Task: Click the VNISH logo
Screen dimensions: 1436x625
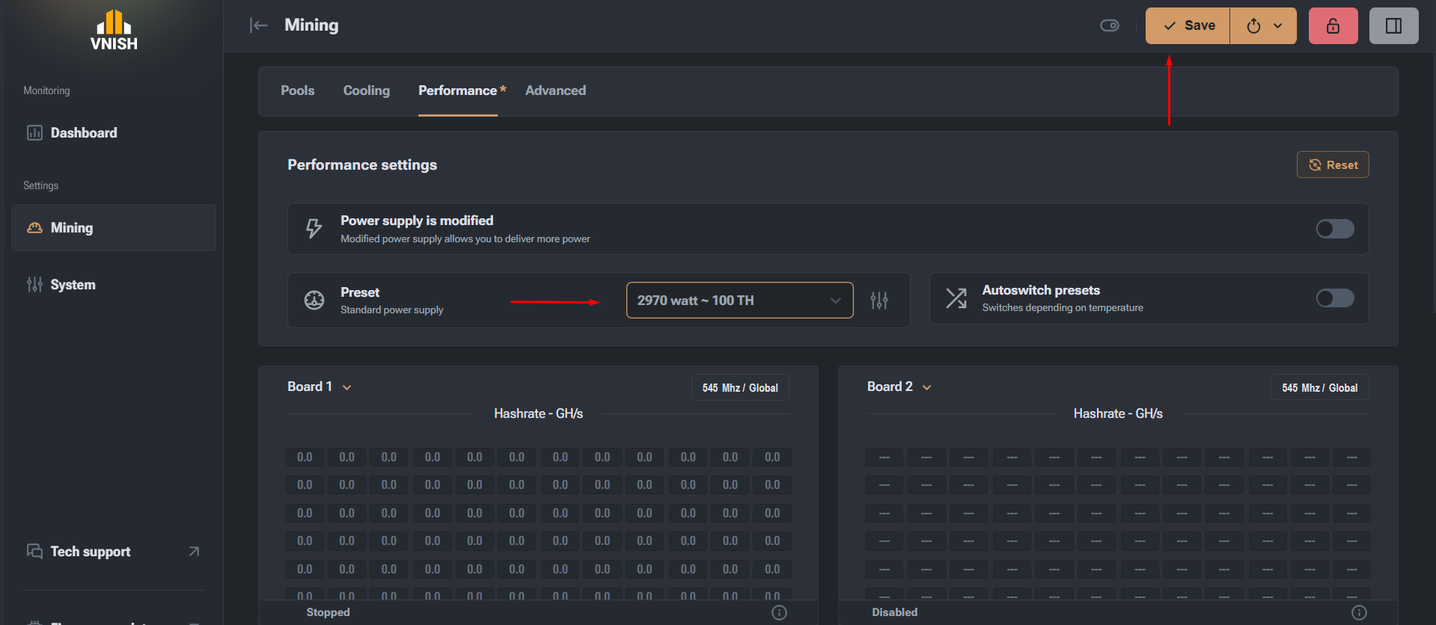Action: tap(114, 30)
